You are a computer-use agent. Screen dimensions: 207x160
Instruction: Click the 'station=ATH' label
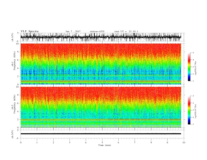[97, 31]
